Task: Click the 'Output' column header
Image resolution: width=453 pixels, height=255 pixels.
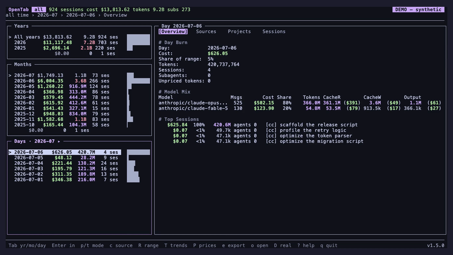Action: pos(413,97)
